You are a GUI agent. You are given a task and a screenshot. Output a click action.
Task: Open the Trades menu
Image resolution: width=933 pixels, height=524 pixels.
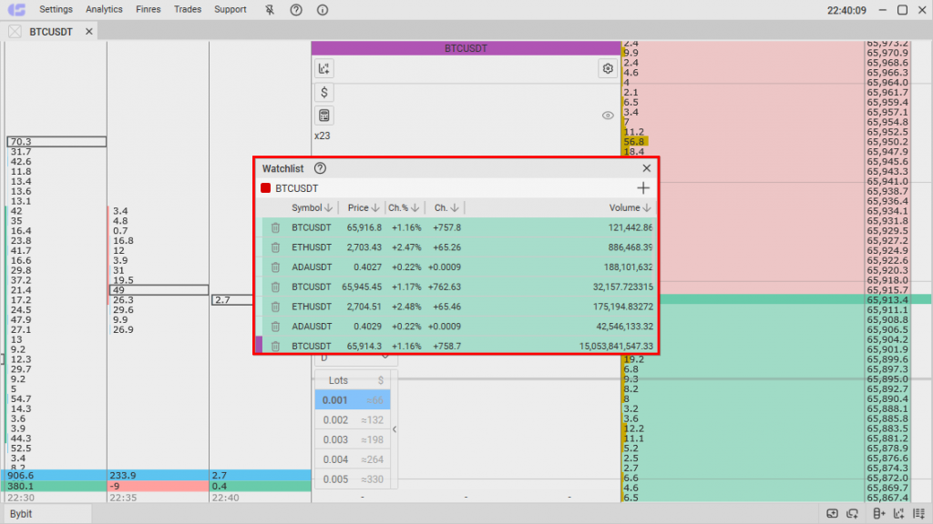point(188,10)
